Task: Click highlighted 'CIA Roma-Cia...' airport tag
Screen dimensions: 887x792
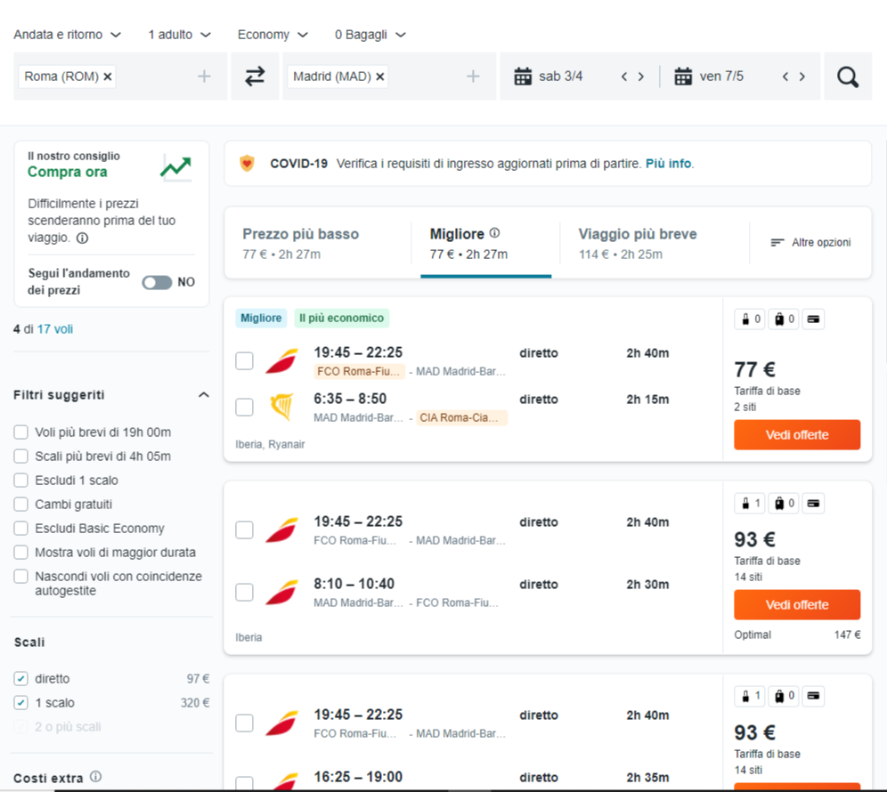Action: (461, 417)
